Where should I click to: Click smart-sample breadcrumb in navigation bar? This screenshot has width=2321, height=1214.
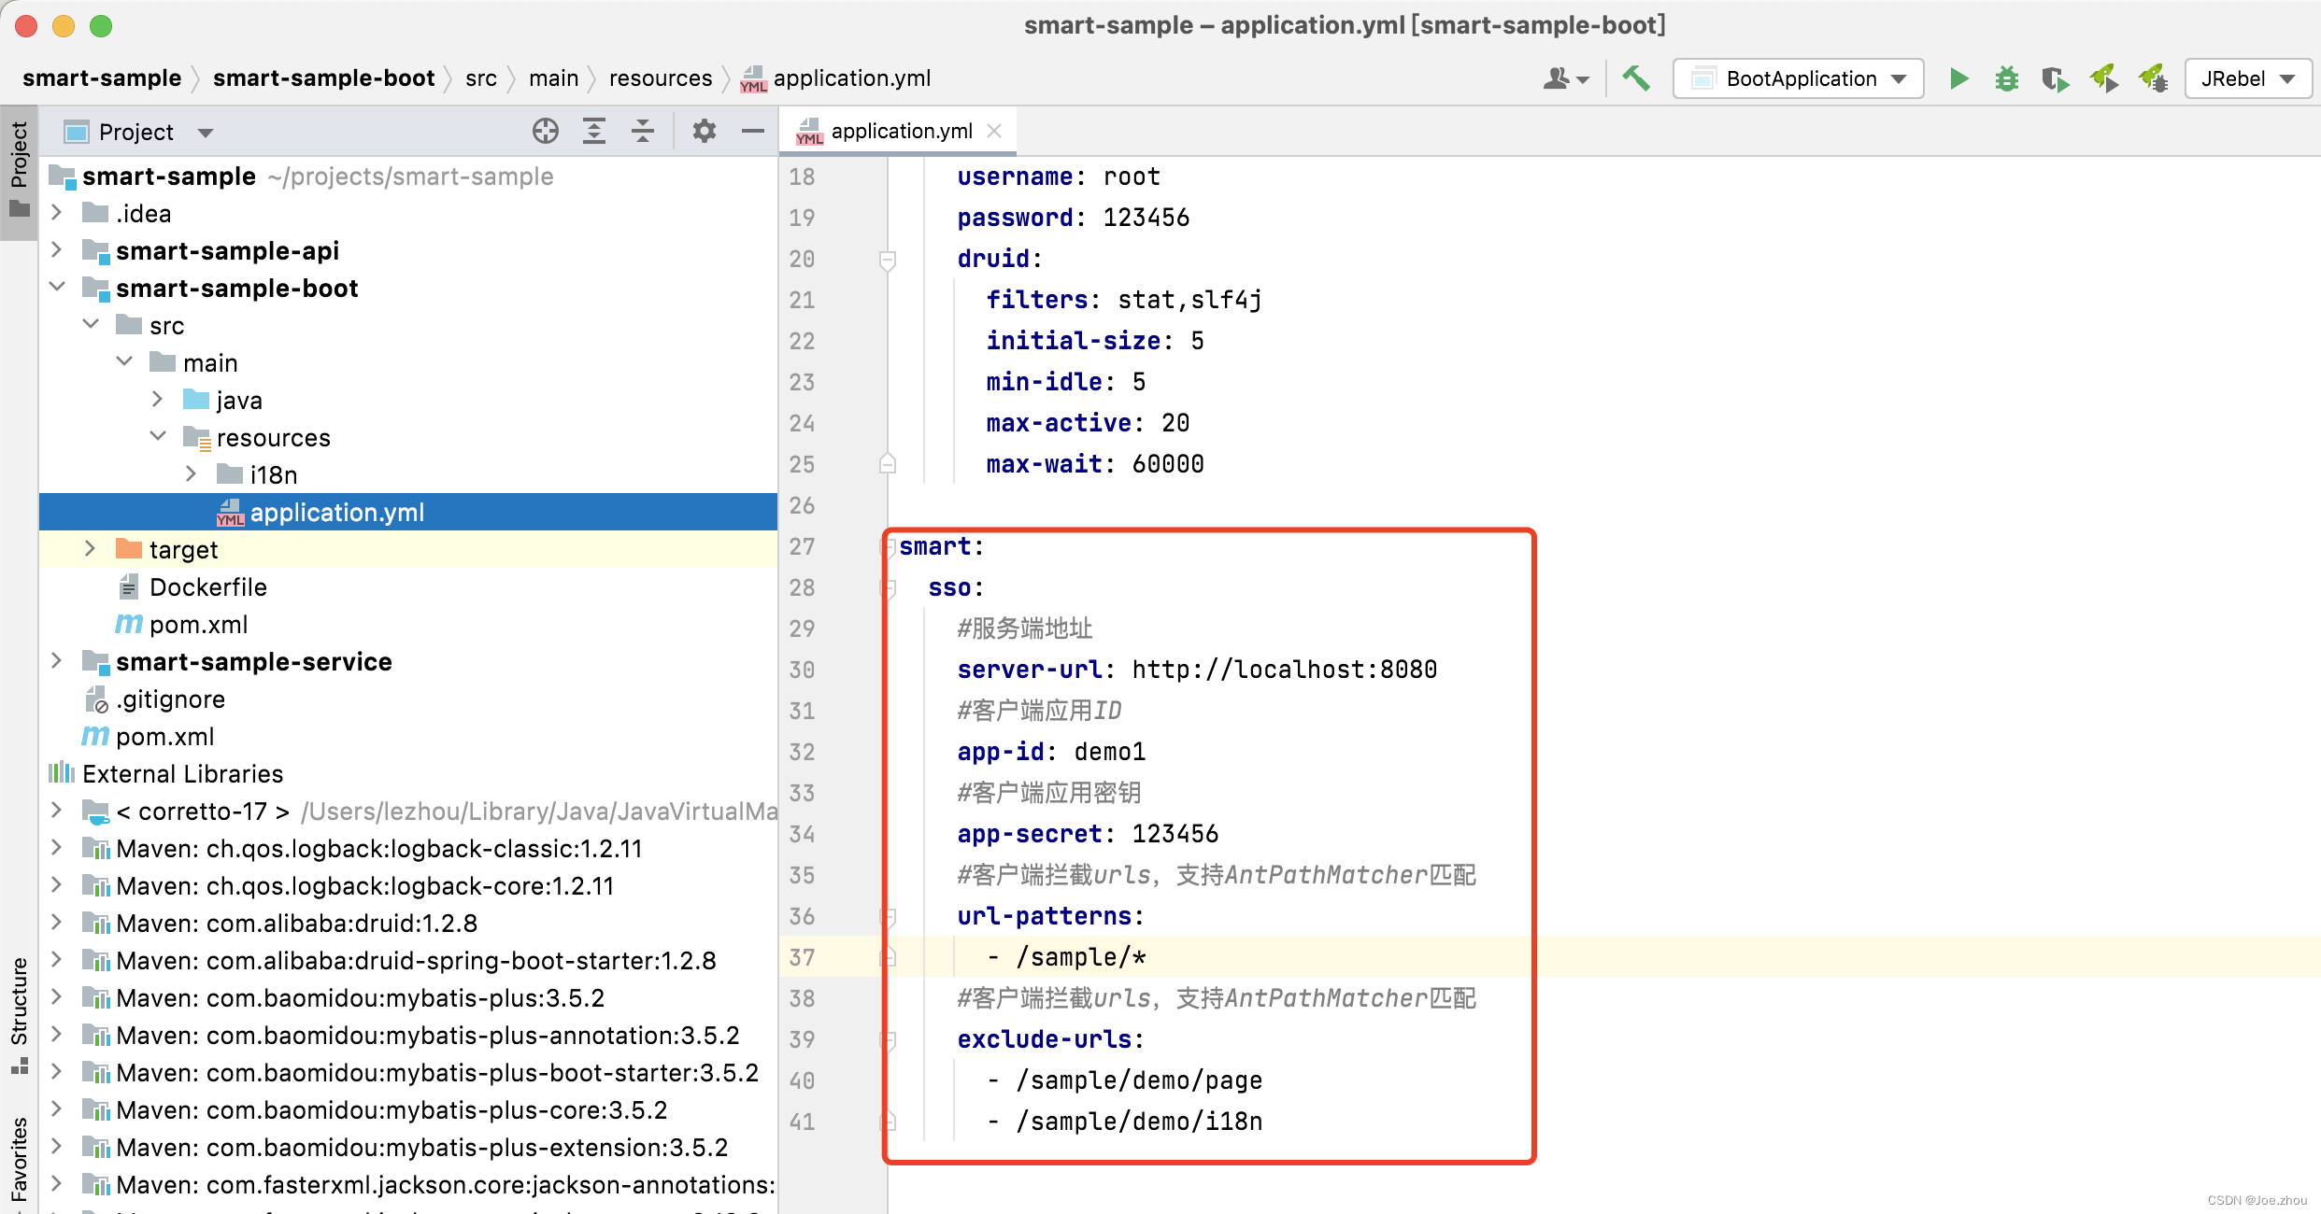(x=102, y=78)
